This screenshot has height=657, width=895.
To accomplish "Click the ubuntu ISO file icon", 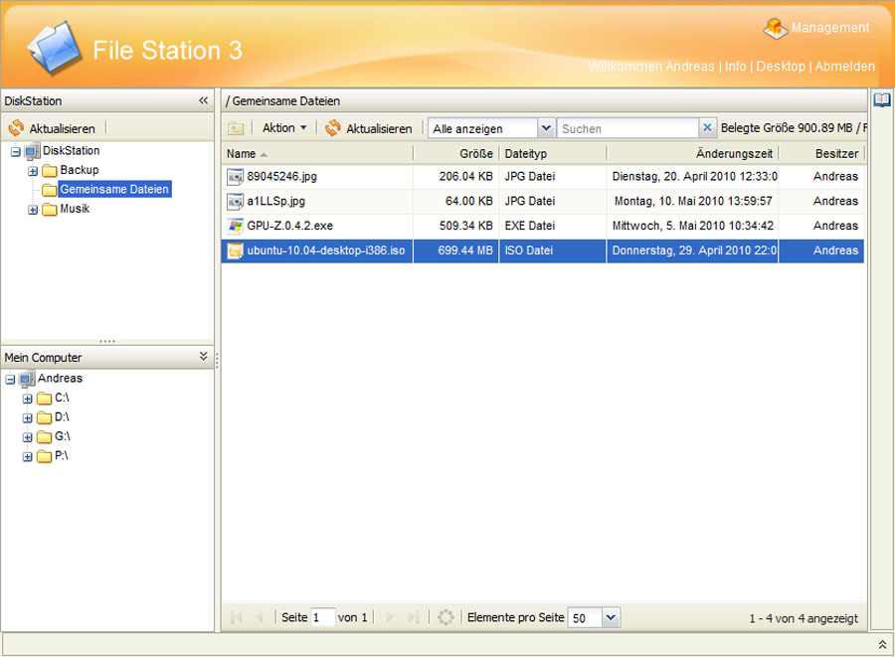I will click(235, 250).
